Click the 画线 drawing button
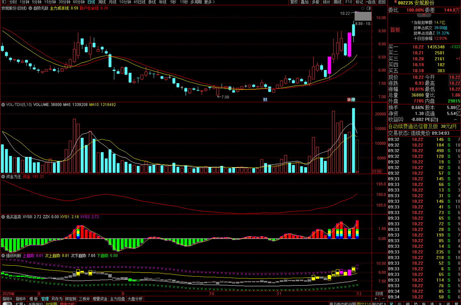Screen dimensions: 461x305 click(x=337, y=2)
